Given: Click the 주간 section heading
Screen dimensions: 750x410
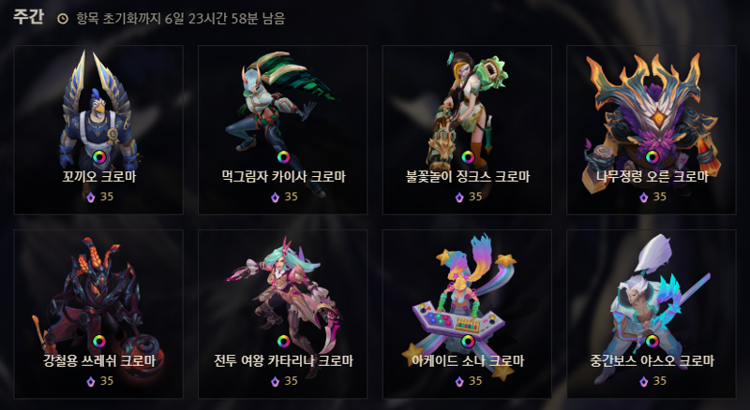Looking at the screenshot, I should (28, 17).
